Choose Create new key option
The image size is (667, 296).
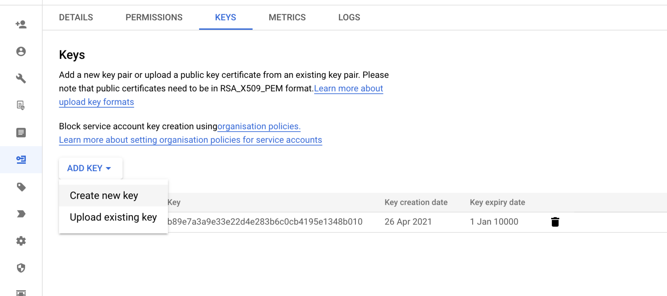104,196
